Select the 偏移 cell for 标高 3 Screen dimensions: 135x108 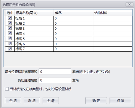tap(73, 29)
